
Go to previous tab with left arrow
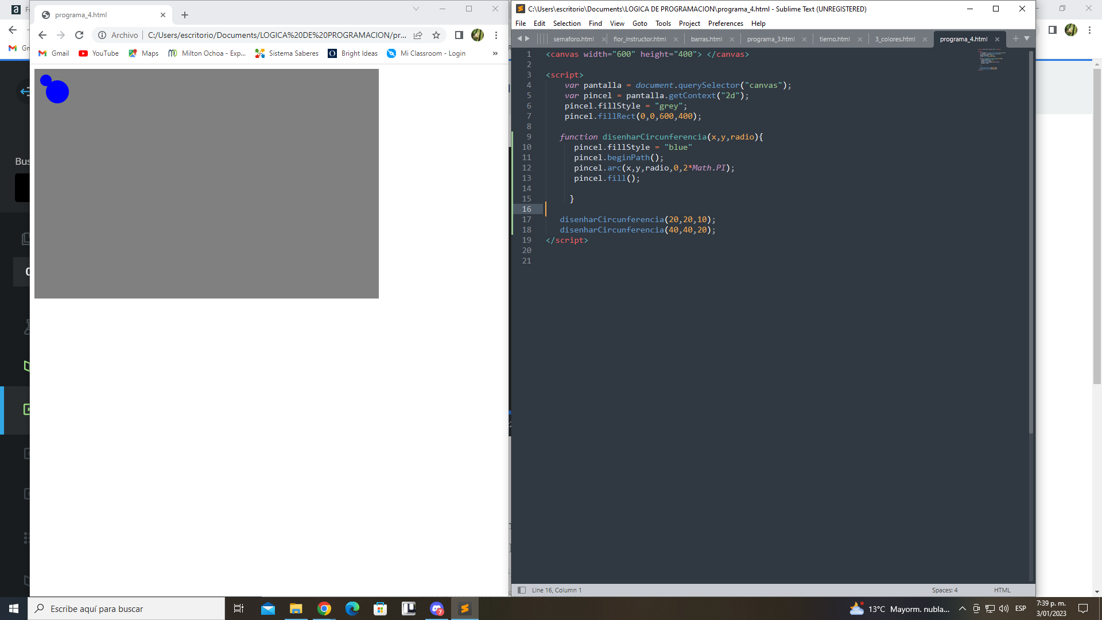pyautogui.click(x=519, y=38)
